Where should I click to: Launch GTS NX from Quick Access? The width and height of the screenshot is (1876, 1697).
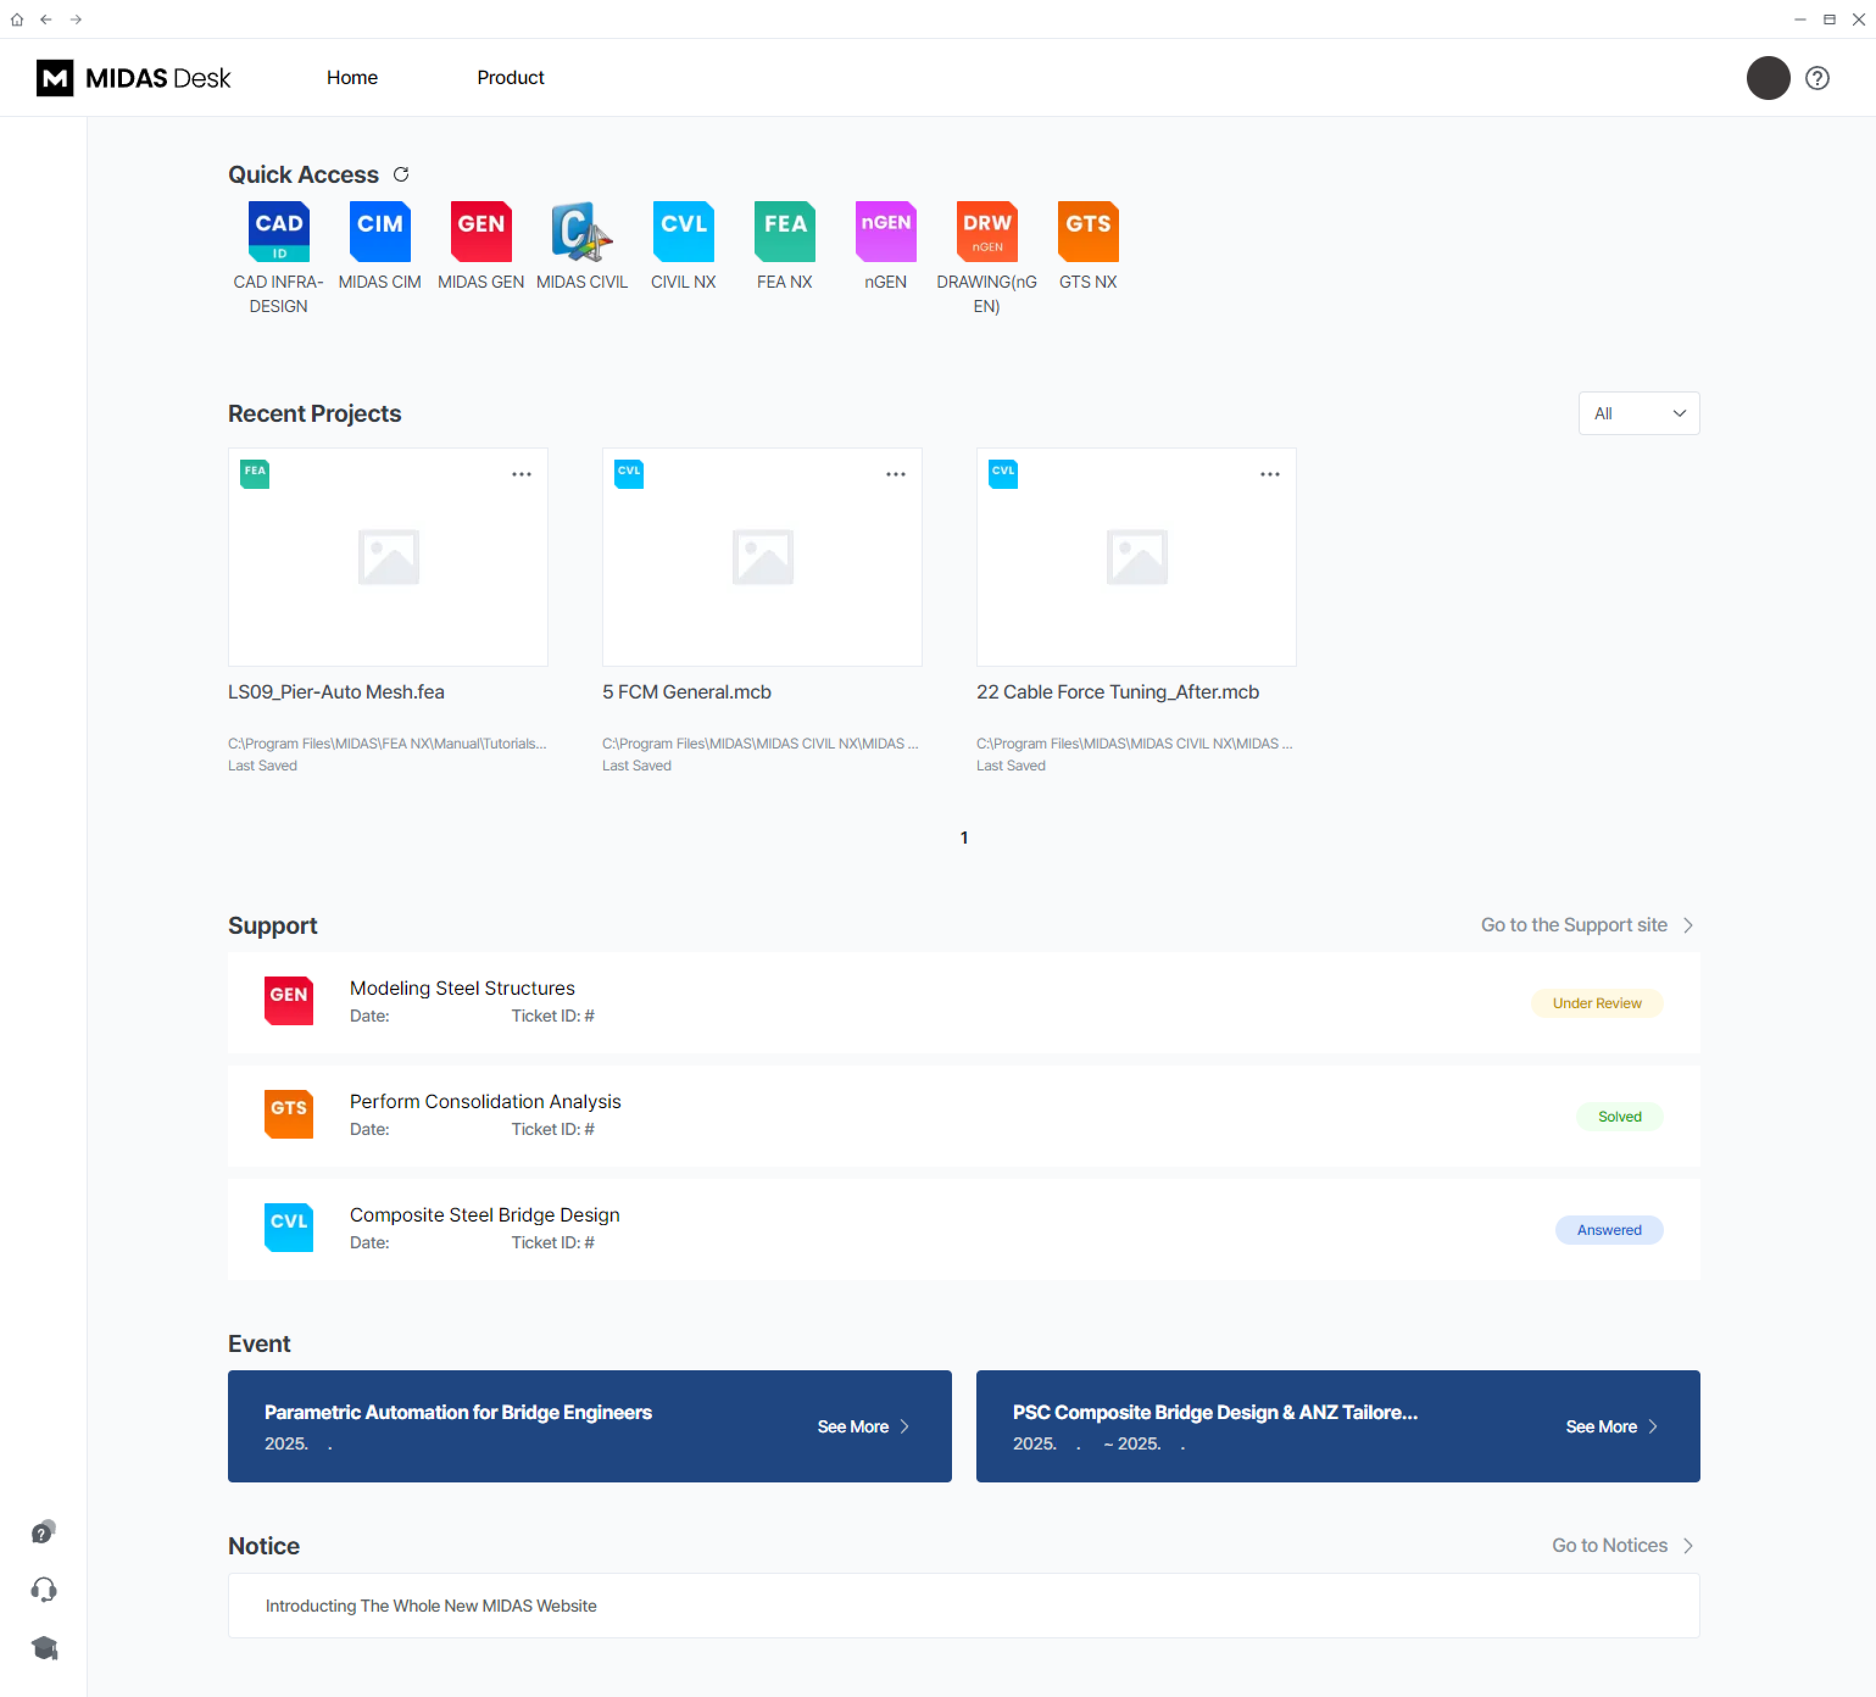[1088, 232]
